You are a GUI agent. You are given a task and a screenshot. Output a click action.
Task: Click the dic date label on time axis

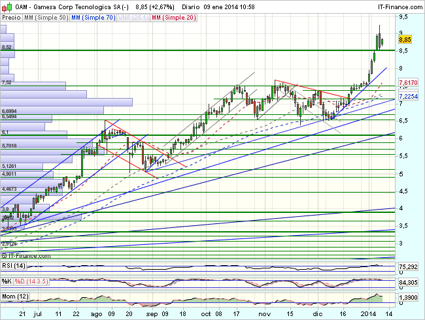(x=318, y=314)
